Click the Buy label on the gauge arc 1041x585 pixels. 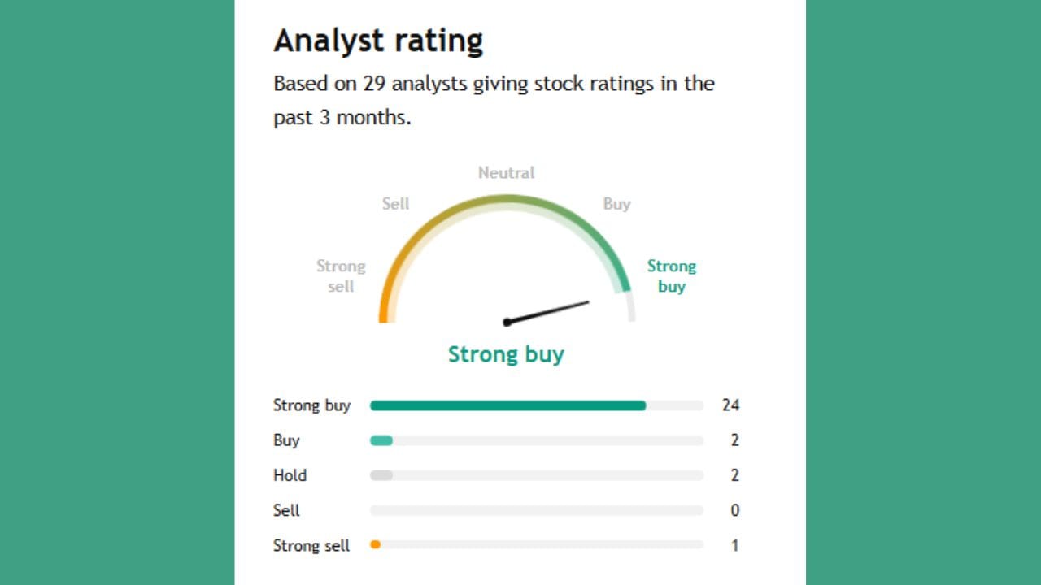pos(616,204)
